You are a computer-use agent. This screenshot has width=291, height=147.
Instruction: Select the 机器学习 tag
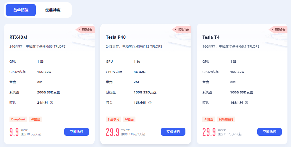(113, 119)
